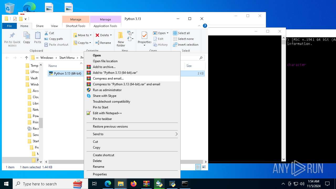Screen dimensions: 336x189
Task: Click the Edit ribbon item
Action: coord(158,39)
